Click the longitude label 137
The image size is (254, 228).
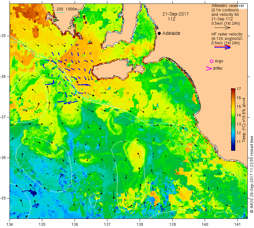click(107, 224)
